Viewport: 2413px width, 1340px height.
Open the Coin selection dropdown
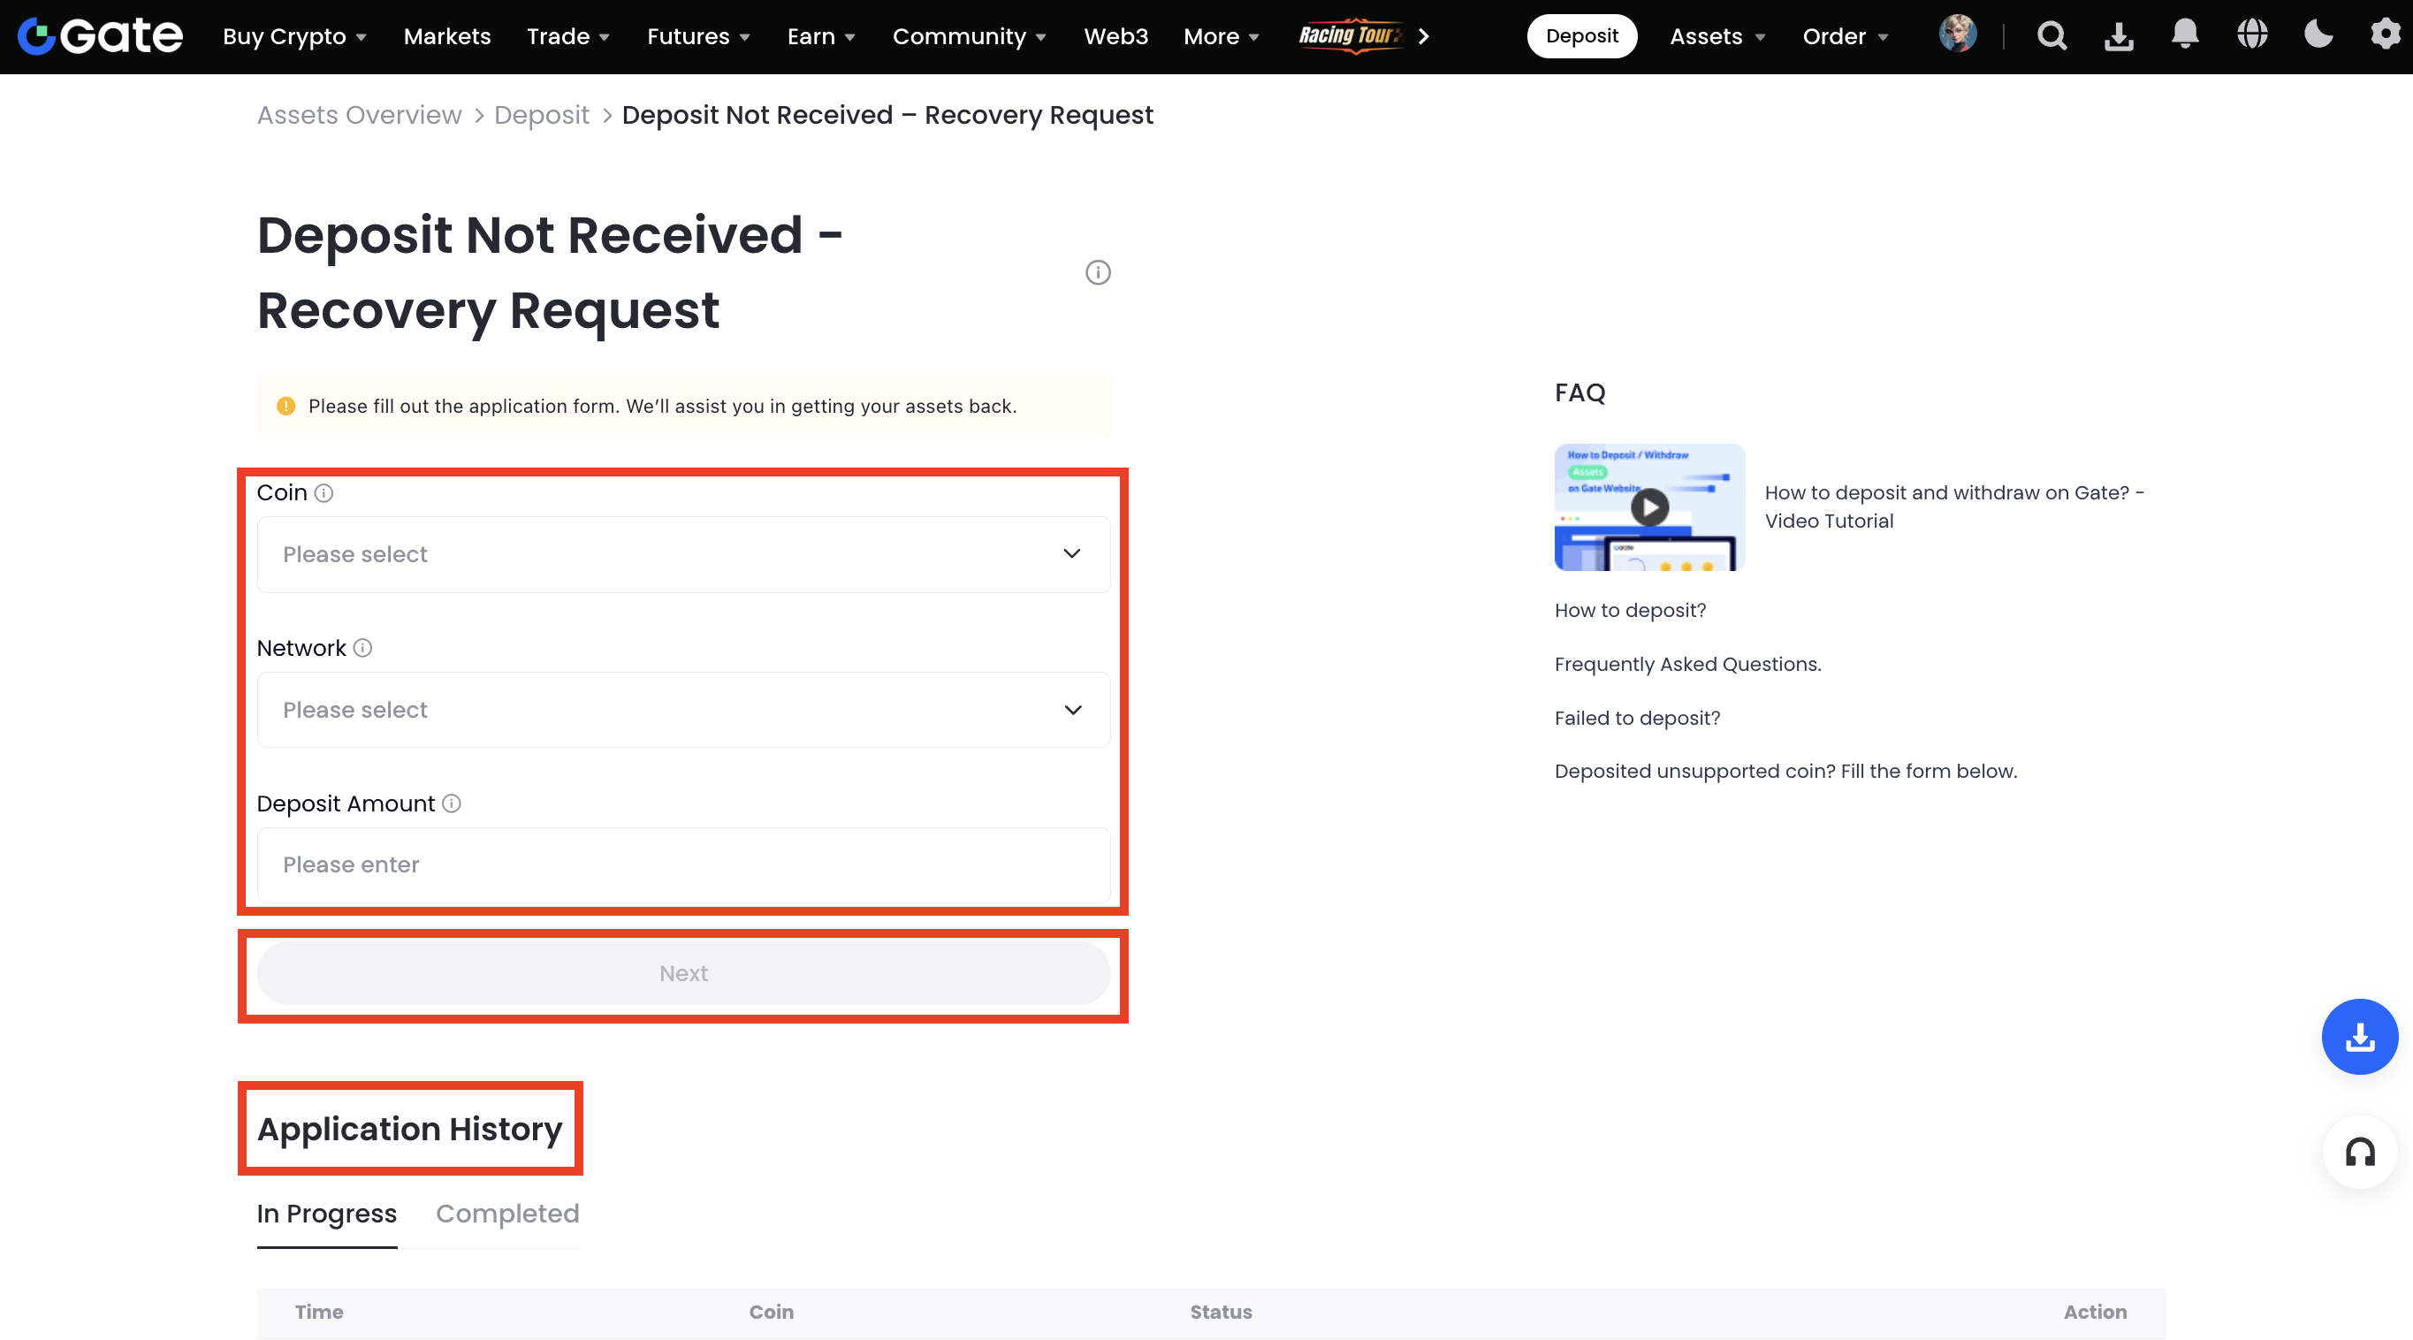(683, 554)
